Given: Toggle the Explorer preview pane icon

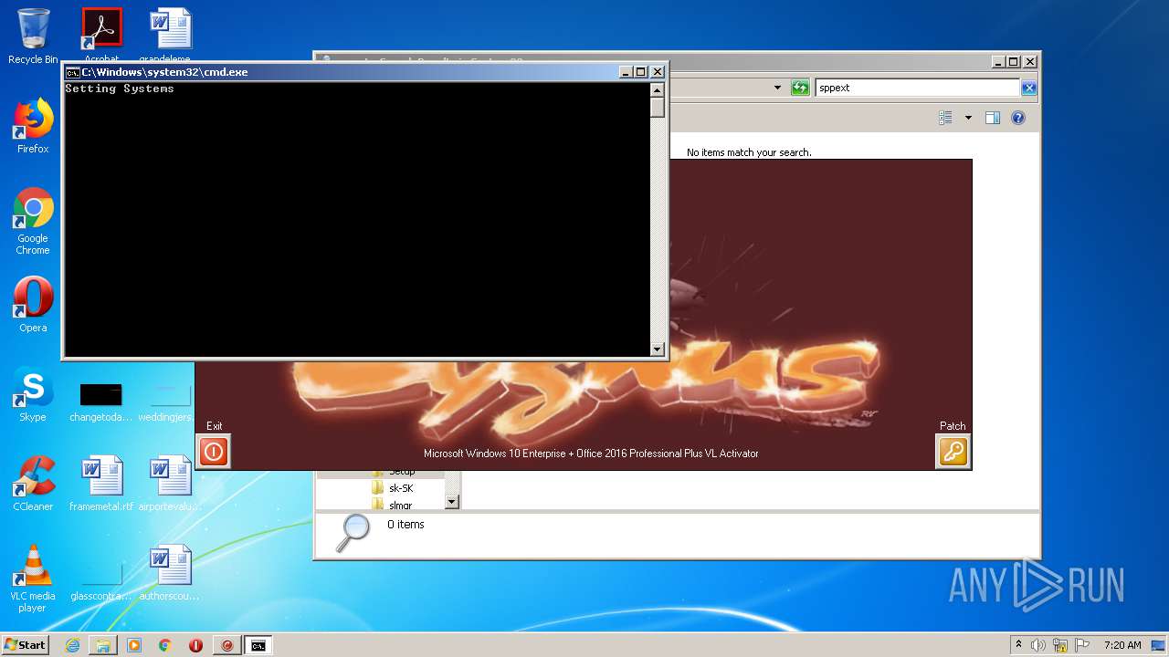Looking at the screenshot, I should [993, 118].
